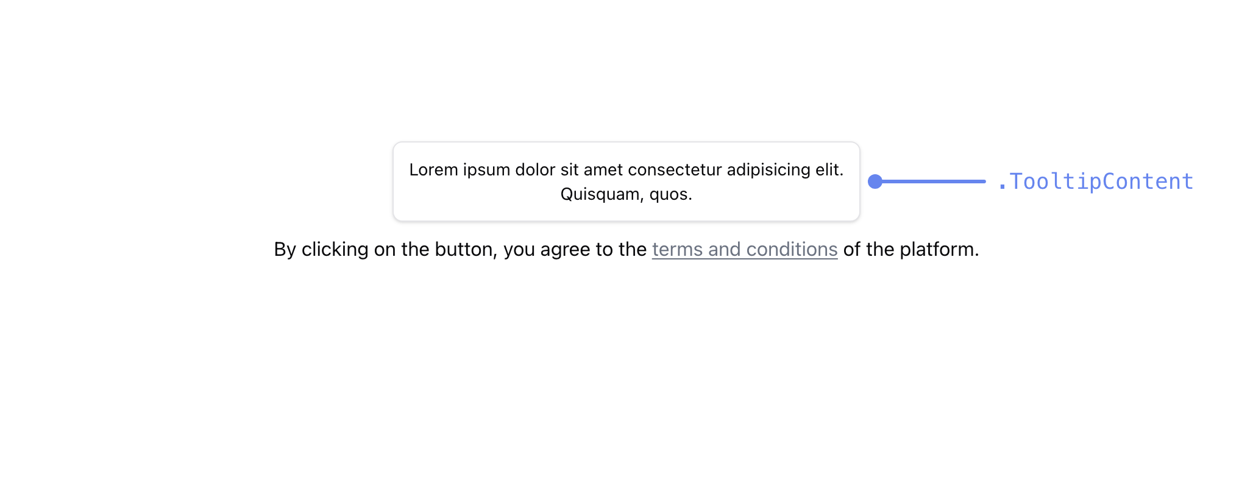This screenshot has width=1253, height=497.
Task: Click "adipisicing" inside the tooltip
Action: pyautogui.click(x=768, y=170)
